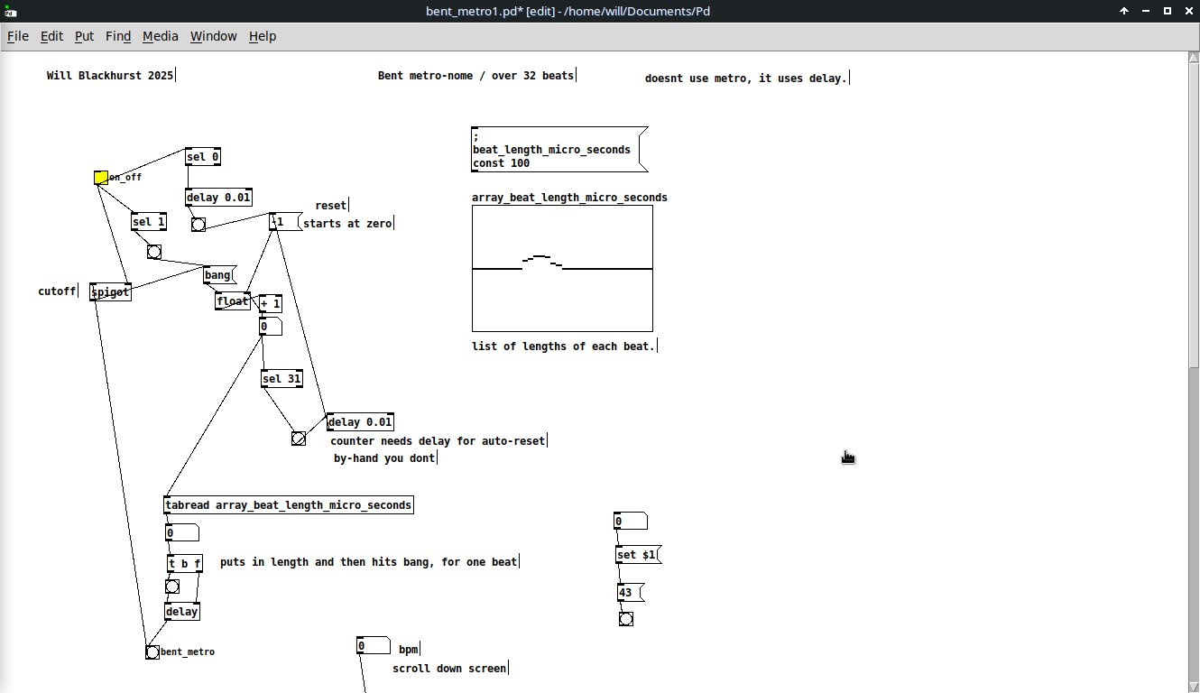The image size is (1200, 693).
Task: Select the number box below the + 1 object
Action: [271, 327]
